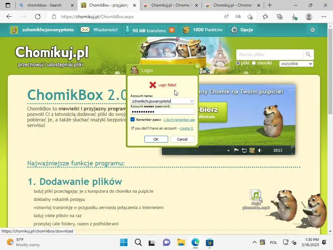
Task: Click the POL language indicator
Action: [273, 243]
